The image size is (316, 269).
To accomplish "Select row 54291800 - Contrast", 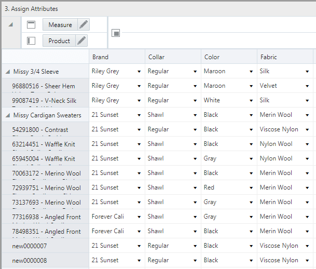I will [46, 129].
